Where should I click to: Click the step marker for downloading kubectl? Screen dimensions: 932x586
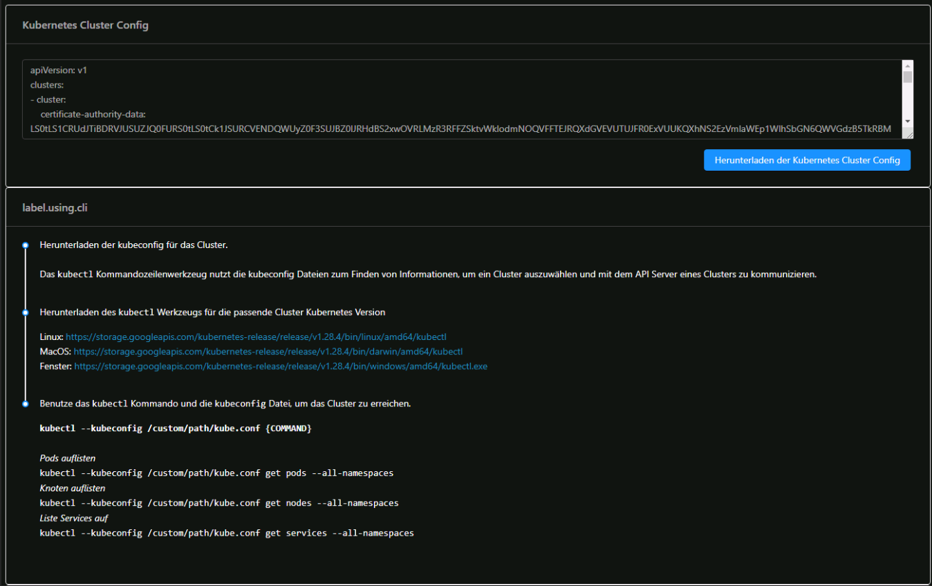[26, 312]
